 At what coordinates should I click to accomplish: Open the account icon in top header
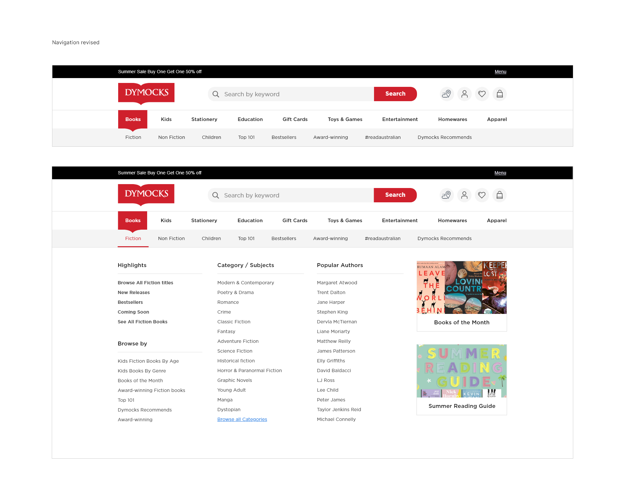pos(464,94)
